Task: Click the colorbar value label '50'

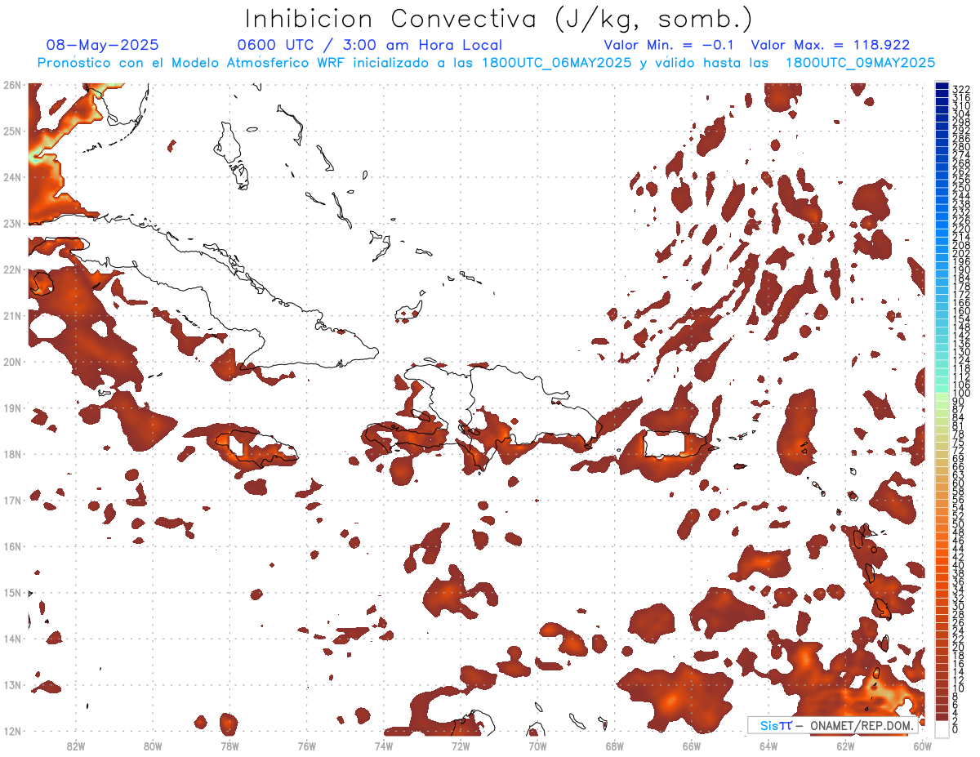Action: coord(959,524)
